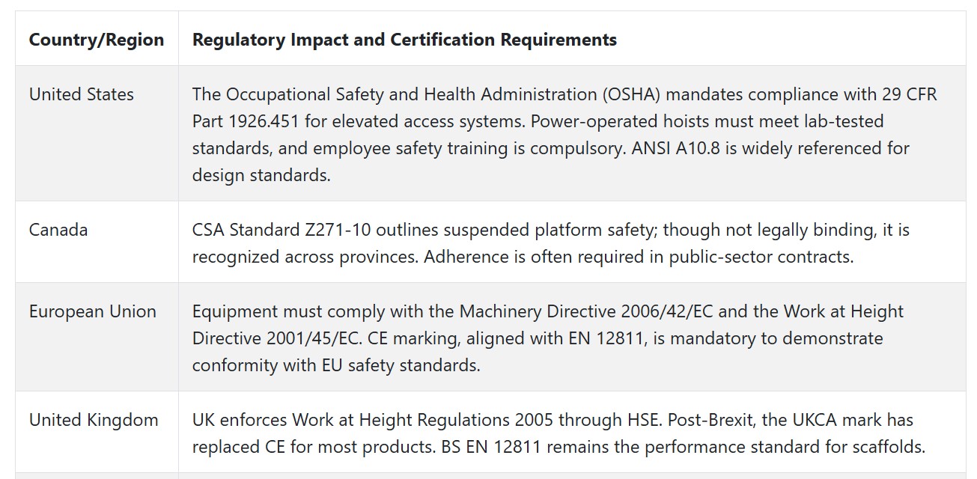Select the United States row label
This screenshot has height=479, width=977.
(x=82, y=94)
